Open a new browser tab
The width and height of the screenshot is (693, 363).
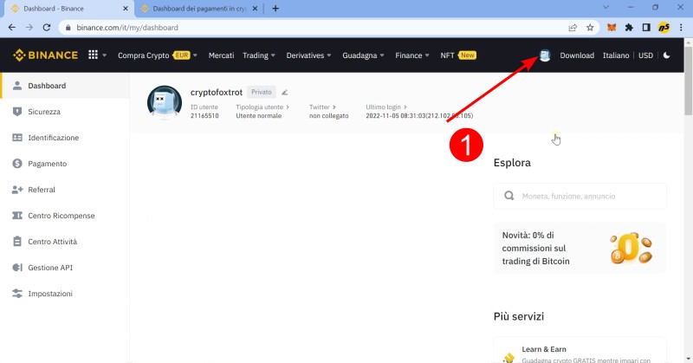tap(275, 9)
